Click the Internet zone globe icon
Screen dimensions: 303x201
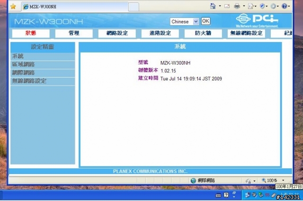tap(193, 181)
